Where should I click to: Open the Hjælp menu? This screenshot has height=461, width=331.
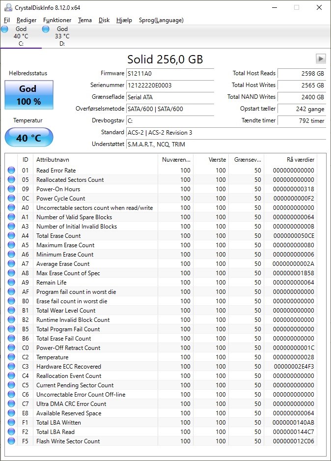124,20
